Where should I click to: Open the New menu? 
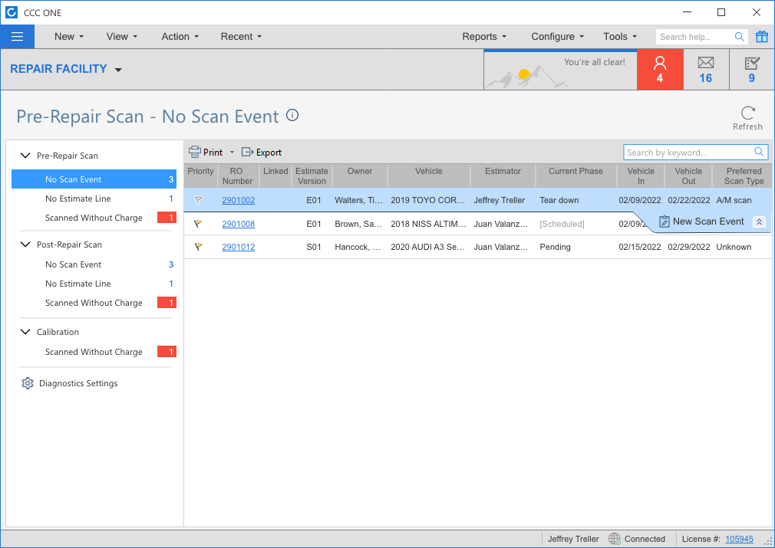[x=69, y=37]
